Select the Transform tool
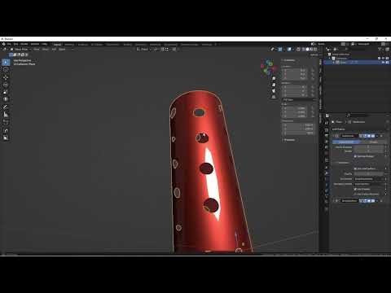Viewport: 391px width, 293px height. (6, 99)
